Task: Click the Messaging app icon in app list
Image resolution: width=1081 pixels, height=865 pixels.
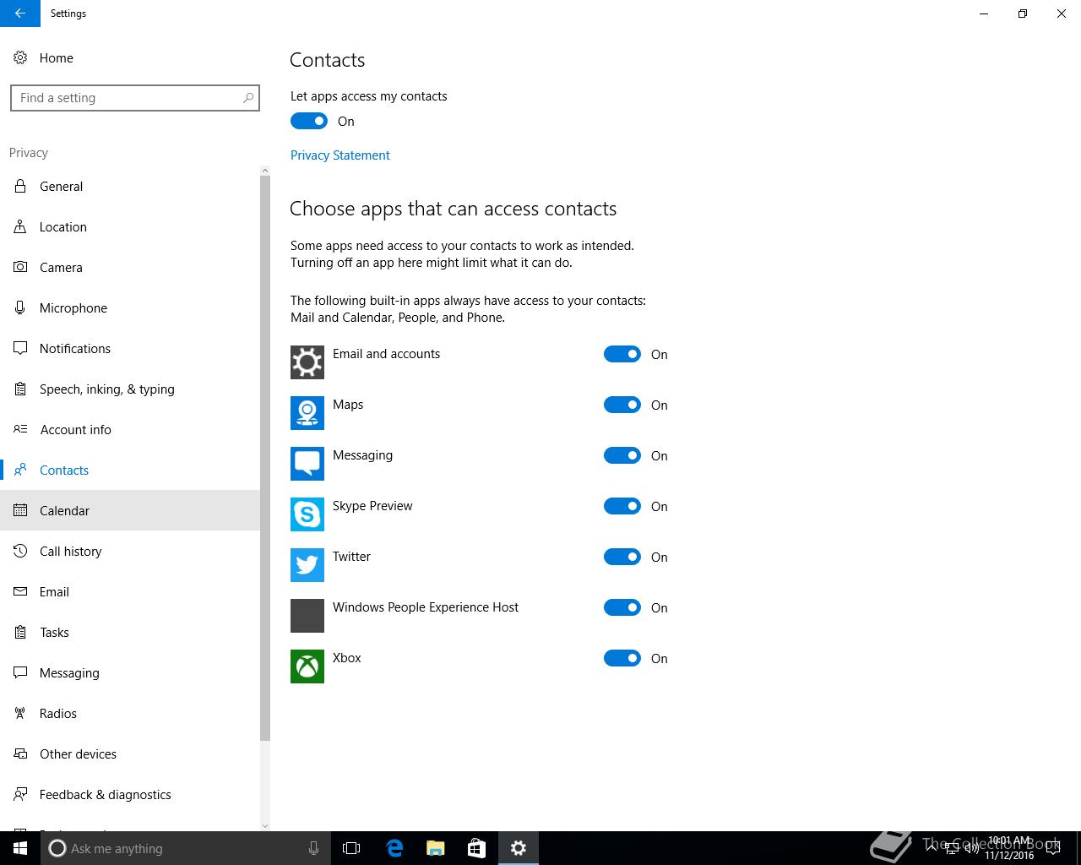Action: (x=307, y=464)
